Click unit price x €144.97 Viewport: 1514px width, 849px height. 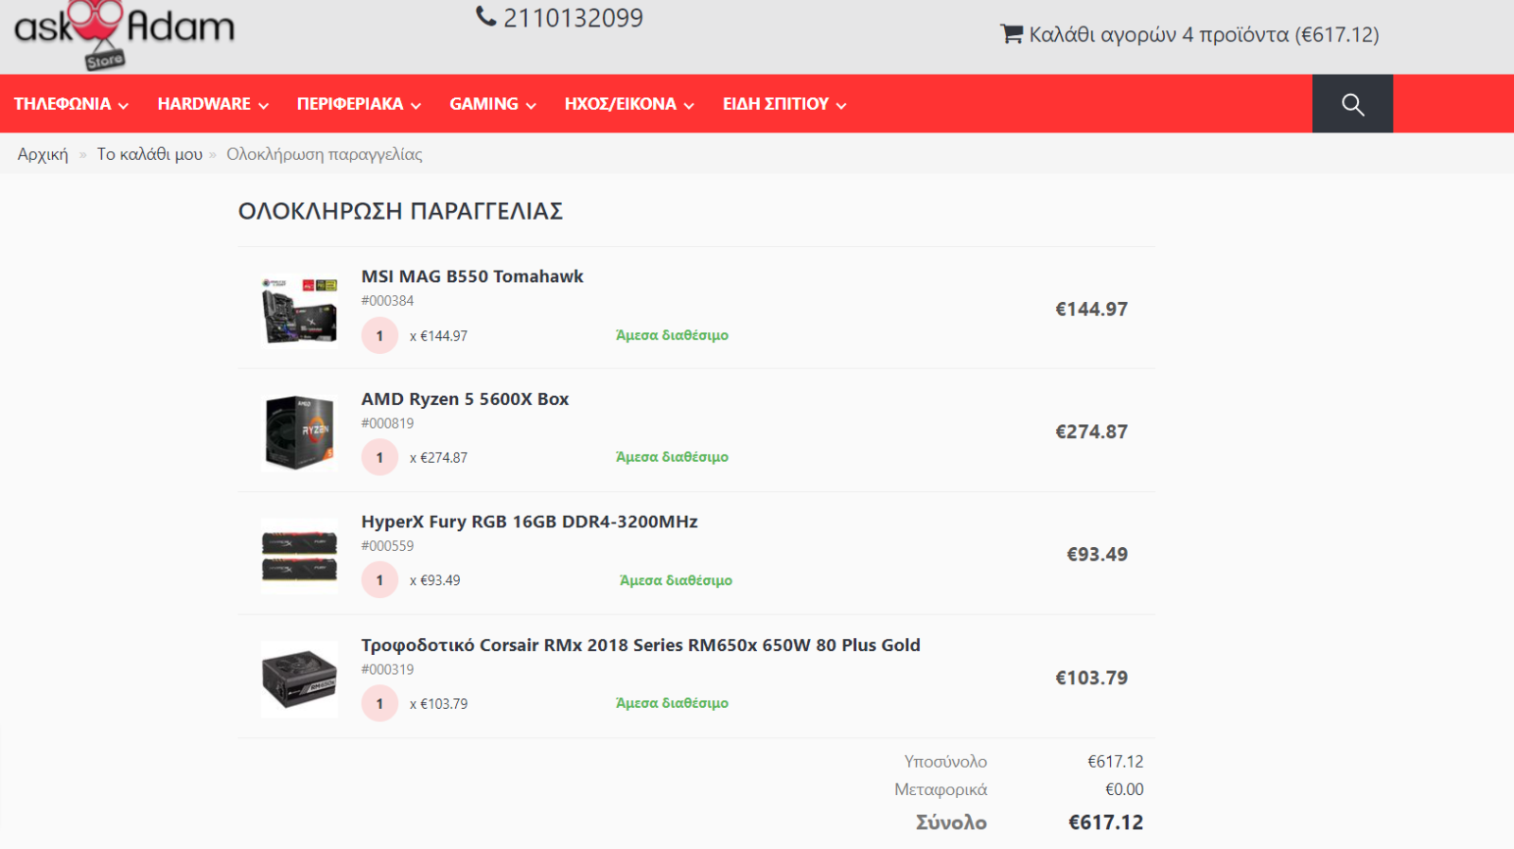439,336
